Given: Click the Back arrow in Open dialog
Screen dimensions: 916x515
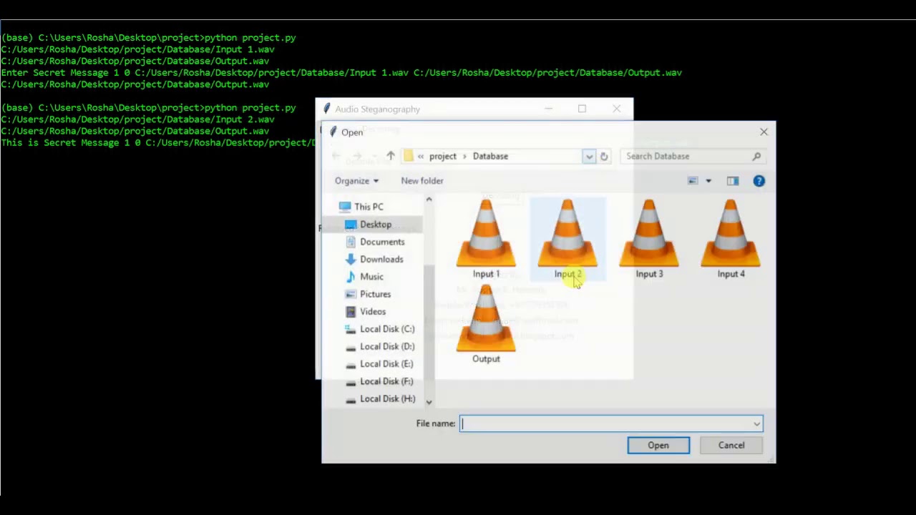Looking at the screenshot, I should pyautogui.click(x=336, y=156).
